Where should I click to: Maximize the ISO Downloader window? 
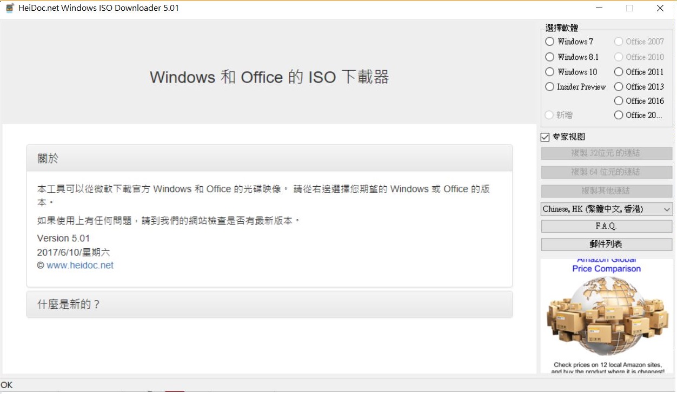(629, 8)
